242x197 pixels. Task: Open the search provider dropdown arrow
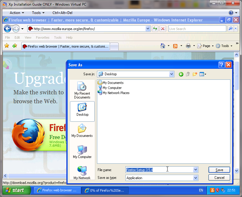click(236, 29)
